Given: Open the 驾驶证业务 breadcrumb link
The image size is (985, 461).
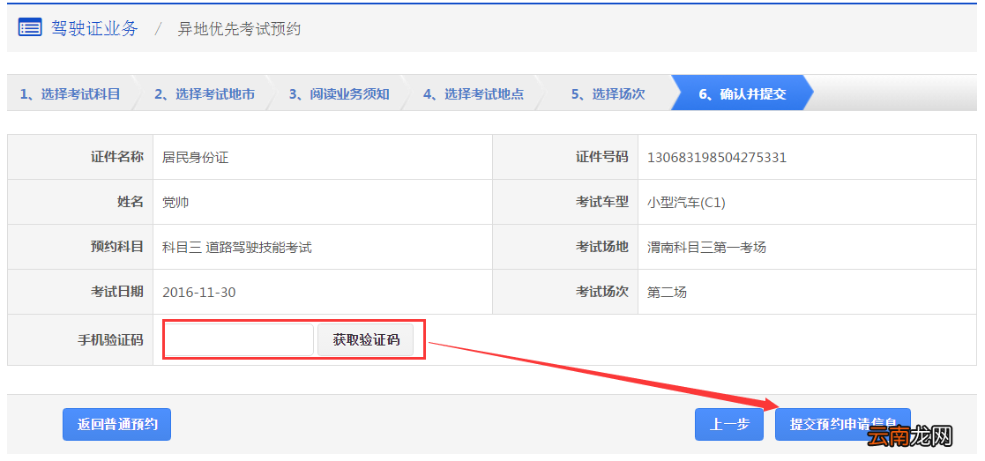Looking at the screenshot, I should 95,28.
